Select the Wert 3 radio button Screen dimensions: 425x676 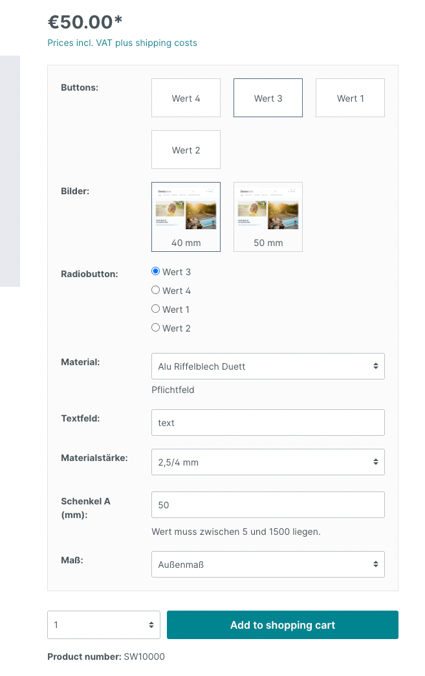pyautogui.click(x=155, y=271)
